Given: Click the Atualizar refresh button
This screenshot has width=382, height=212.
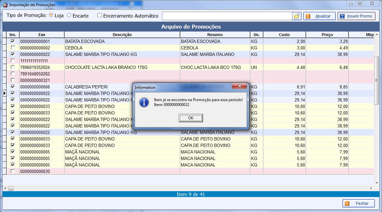Looking at the screenshot, I should click(x=319, y=16).
